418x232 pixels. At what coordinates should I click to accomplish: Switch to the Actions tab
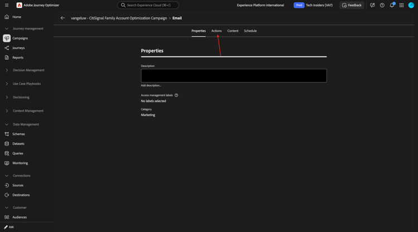pos(216,31)
